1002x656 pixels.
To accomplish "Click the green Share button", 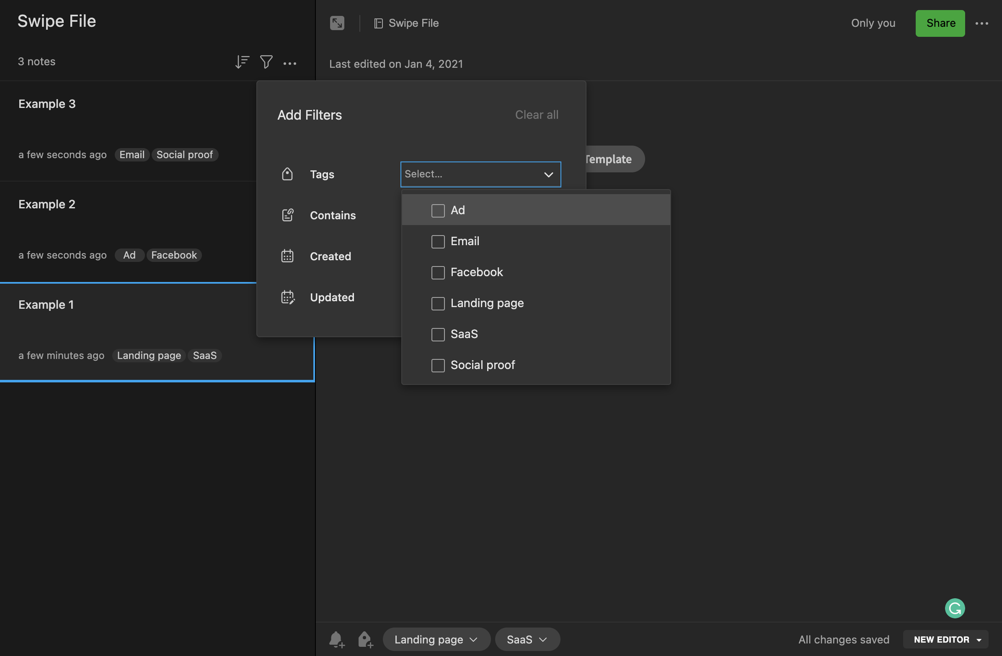I will tap(940, 23).
